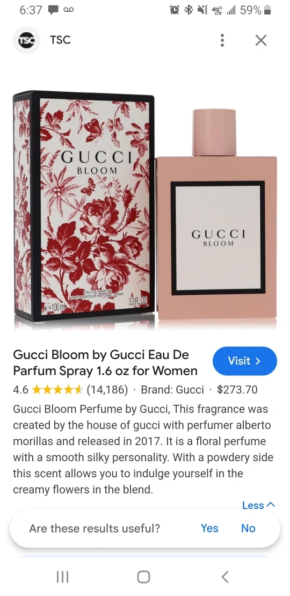The width and height of the screenshot is (290, 596).
Task: Open recent apps navigation button
Action: click(x=62, y=577)
